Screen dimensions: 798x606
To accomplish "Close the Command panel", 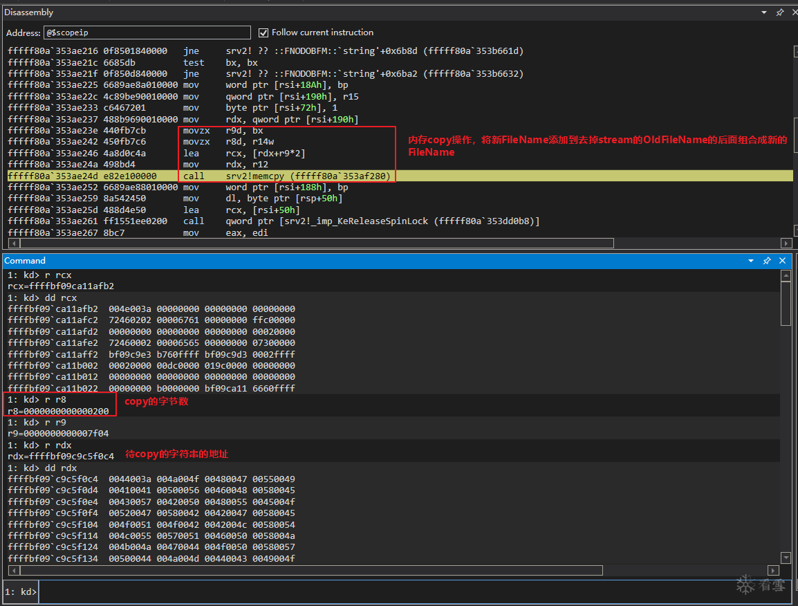I will click(783, 261).
